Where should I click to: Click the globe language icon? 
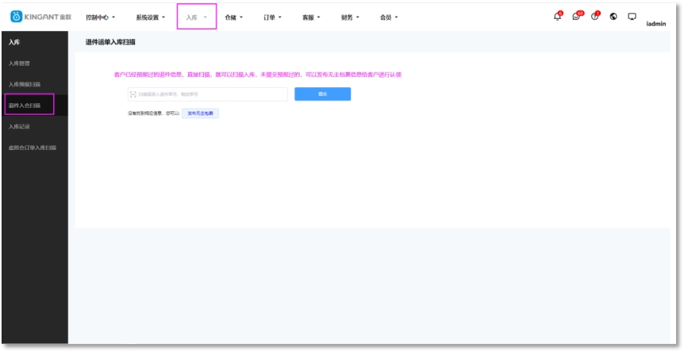point(614,17)
